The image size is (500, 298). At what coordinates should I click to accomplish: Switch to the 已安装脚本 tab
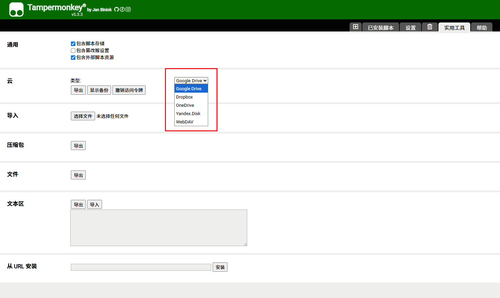(x=381, y=28)
